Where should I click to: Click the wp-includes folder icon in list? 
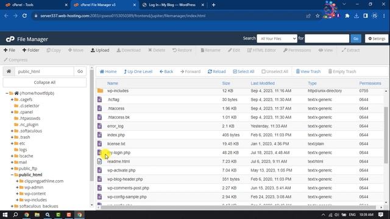click(x=100, y=91)
